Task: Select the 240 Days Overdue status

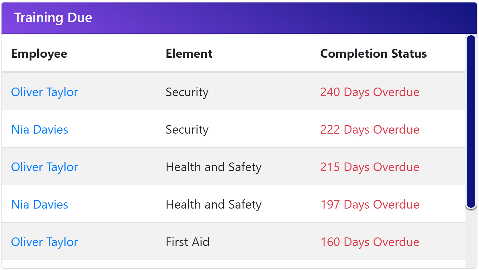Action: 370,92
